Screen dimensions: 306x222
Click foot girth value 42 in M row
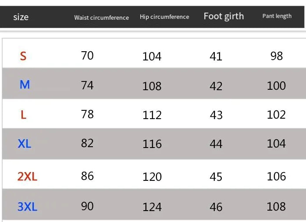[216, 86]
